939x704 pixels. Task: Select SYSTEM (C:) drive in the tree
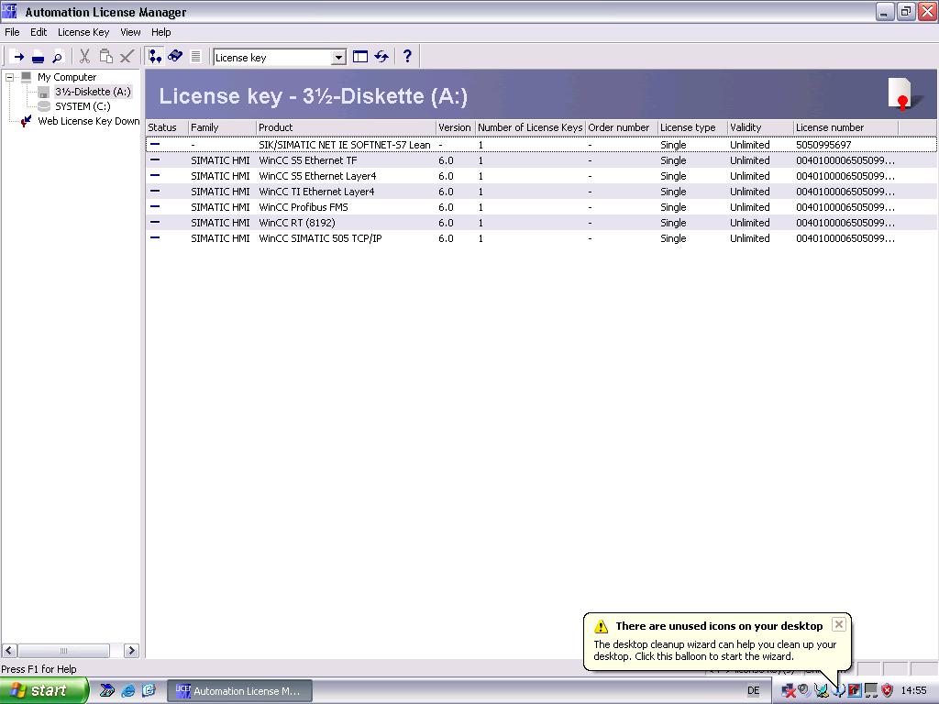click(82, 106)
